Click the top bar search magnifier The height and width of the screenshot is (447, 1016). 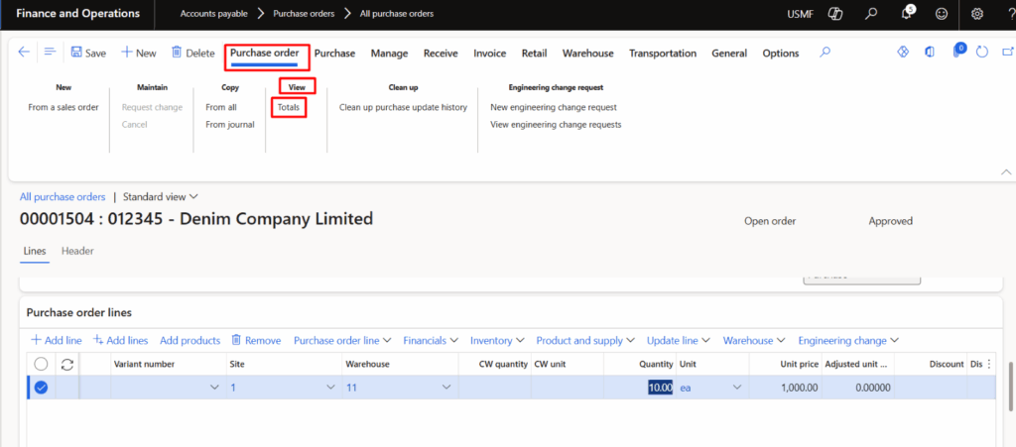872,14
